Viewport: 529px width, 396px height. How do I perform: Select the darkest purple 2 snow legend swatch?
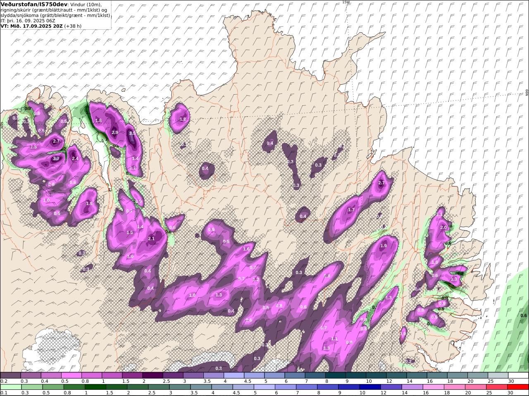pos(153,375)
